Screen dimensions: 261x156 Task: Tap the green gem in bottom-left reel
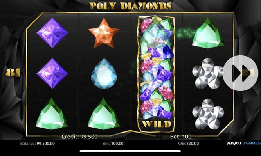pyautogui.click(x=52, y=114)
